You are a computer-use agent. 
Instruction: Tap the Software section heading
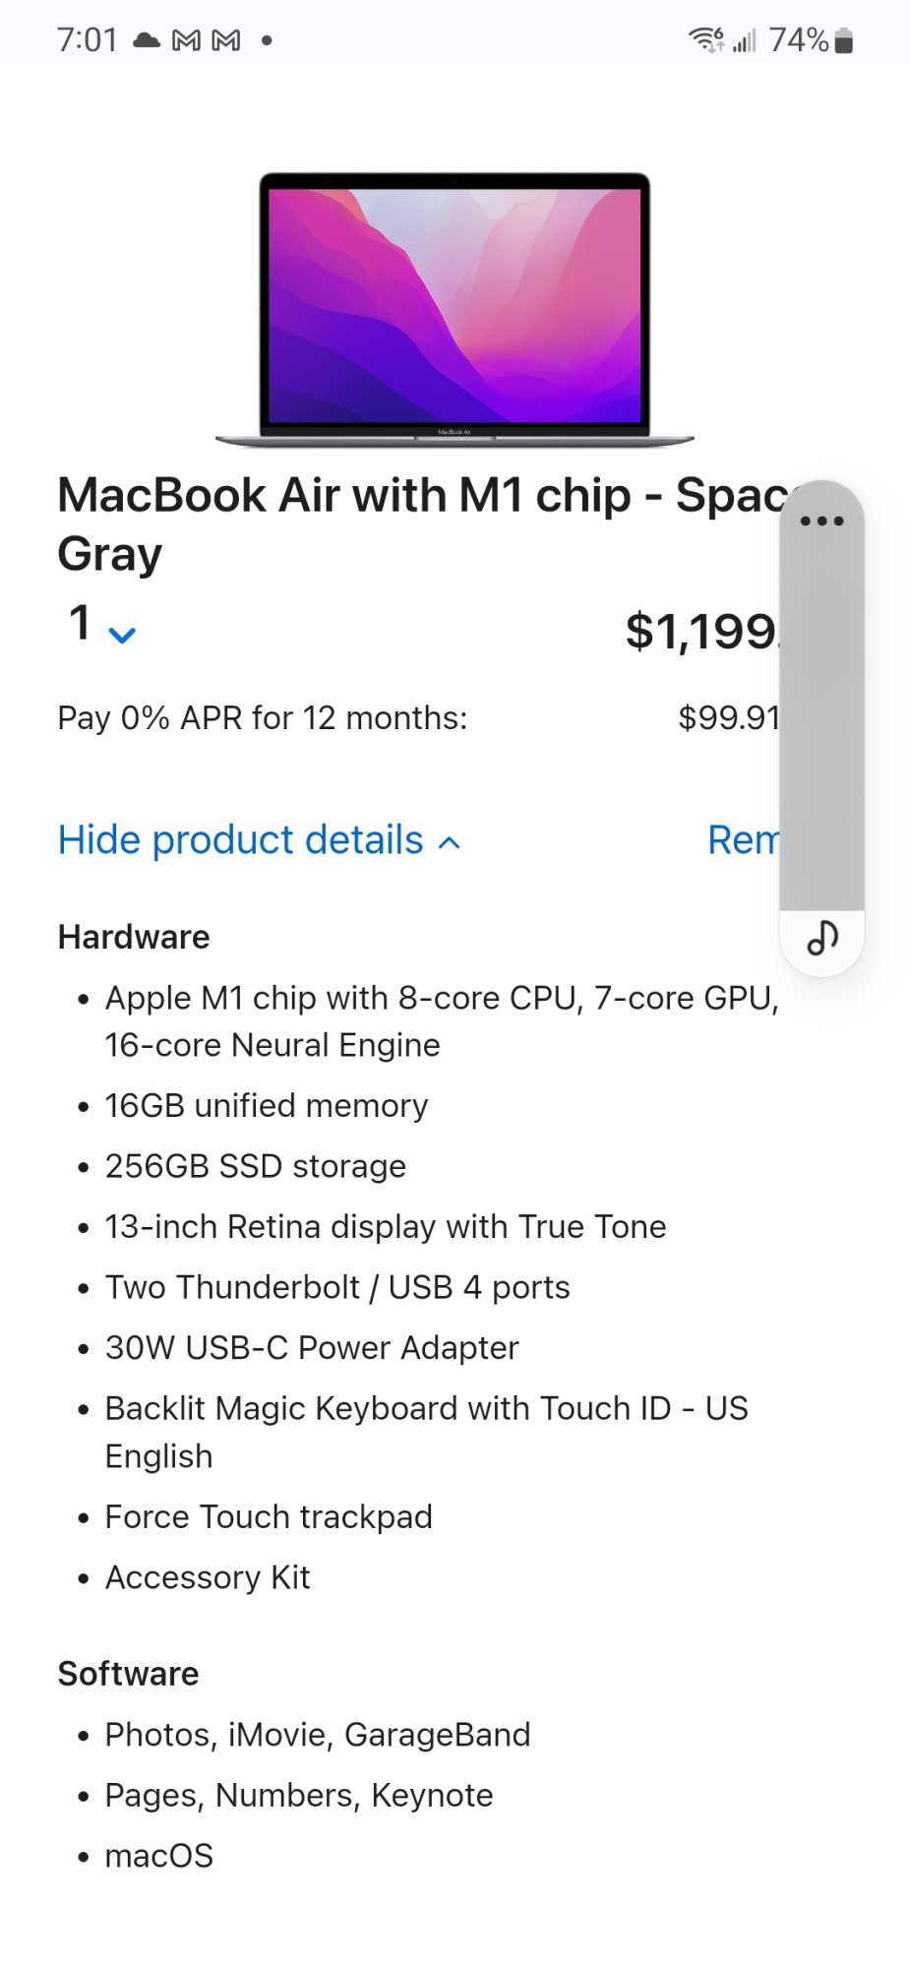129,1673
